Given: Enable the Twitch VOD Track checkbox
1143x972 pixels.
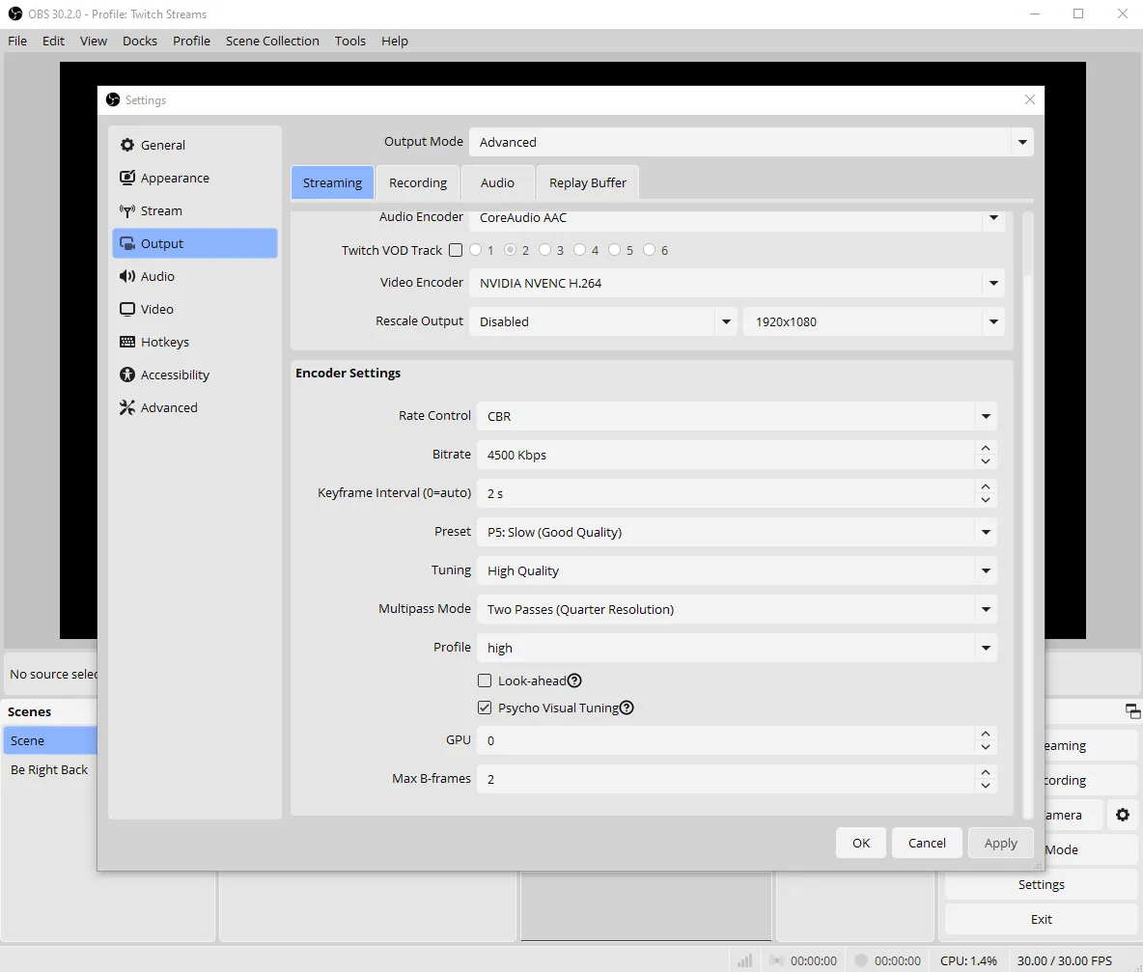Looking at the screenshot, I should [x=456, y=250].
